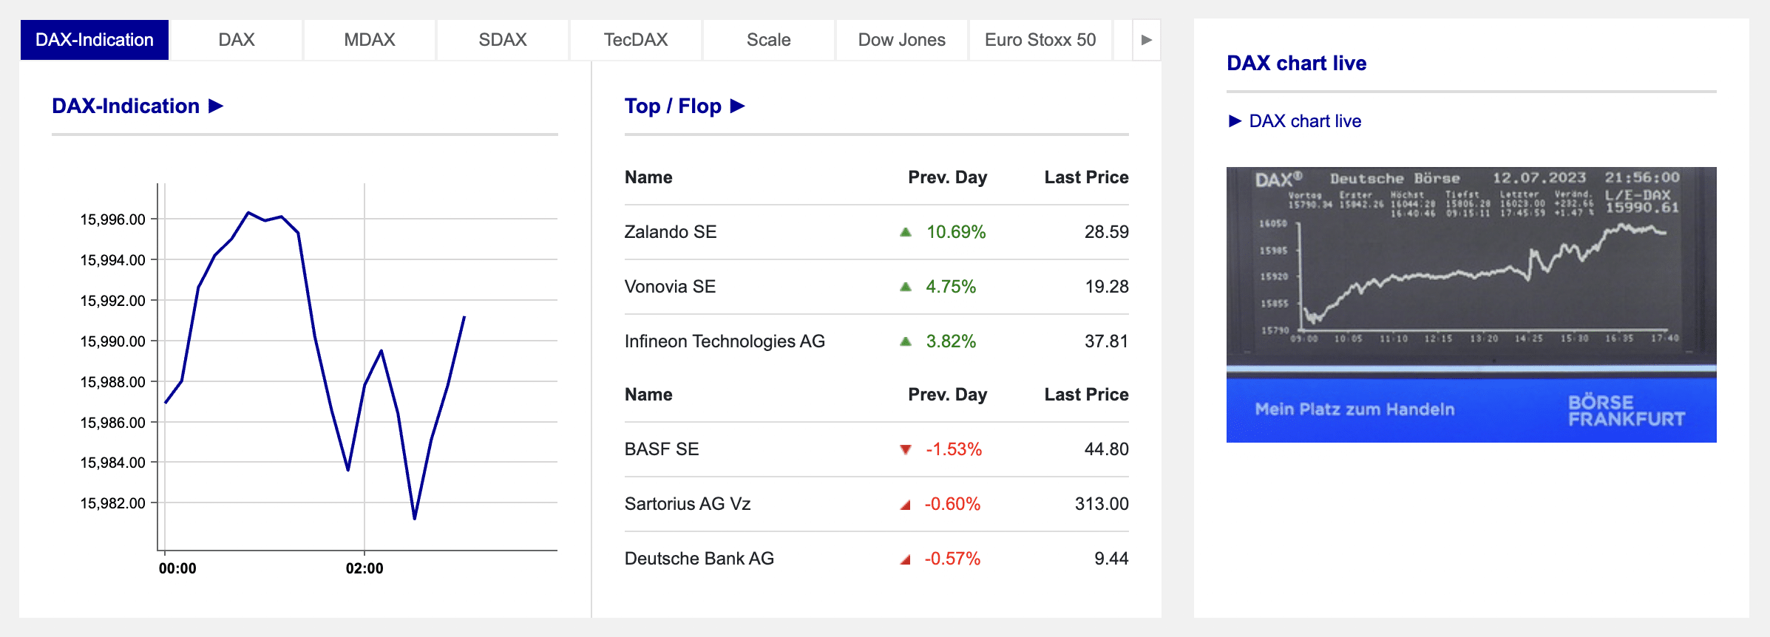Image resolution: width=1770 pixels, height=637 pixels.
Task: Click arrow icon next to DAX-Indication heading
Action: [x=216, y=106]
